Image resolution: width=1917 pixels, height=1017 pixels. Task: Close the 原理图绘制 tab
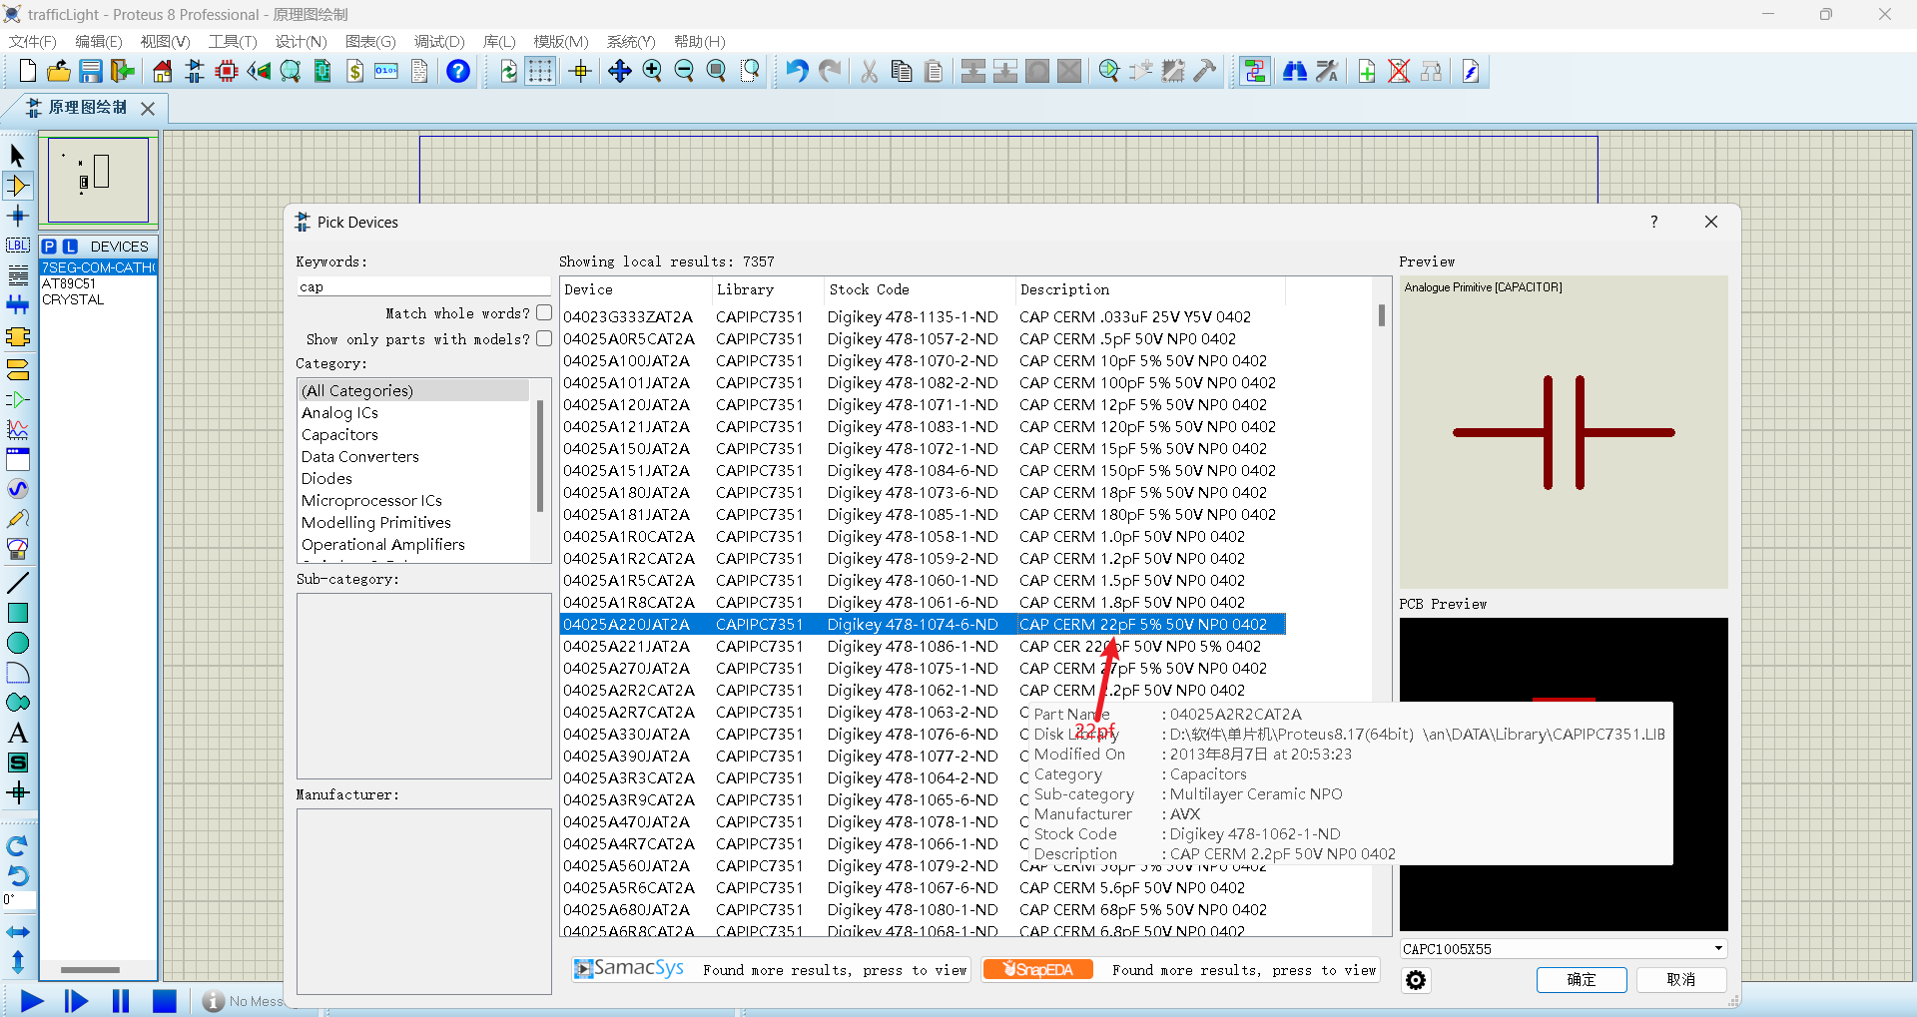[x=148, y=108]
